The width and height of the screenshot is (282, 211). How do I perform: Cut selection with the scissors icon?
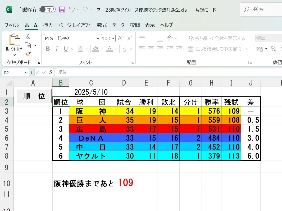[x=28, y=36]
